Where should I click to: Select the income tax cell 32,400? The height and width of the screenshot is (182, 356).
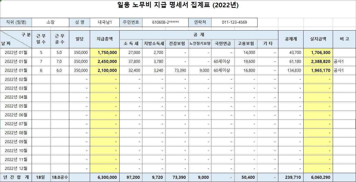pyautogui.click(x=131, y=70)
